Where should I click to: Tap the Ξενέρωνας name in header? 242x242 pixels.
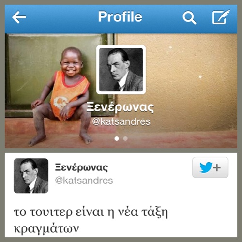120,107
